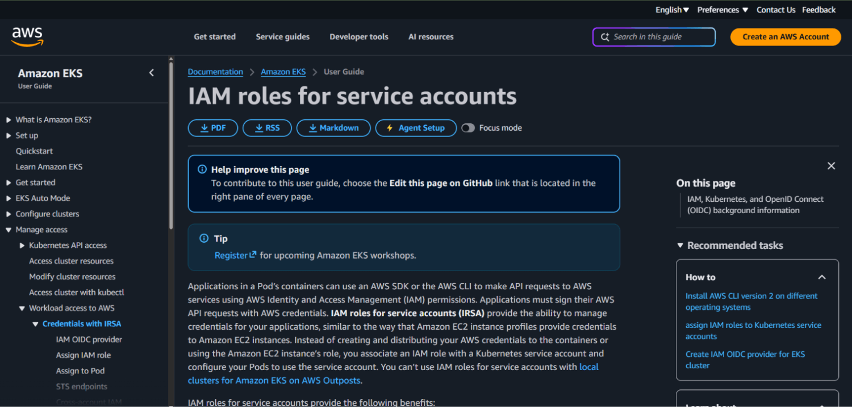Image resolution: width=852 pixels, height=407 pixels.
Task: Open the English language dropdown
Action: coord(672,10)
